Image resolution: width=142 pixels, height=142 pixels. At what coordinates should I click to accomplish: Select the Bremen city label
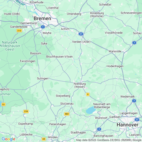[x=42, y=19]
